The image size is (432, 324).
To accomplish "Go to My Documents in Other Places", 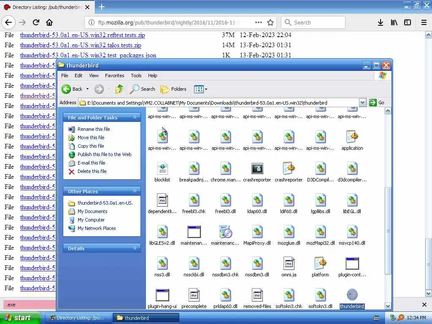I will click(x=92, y=211).
